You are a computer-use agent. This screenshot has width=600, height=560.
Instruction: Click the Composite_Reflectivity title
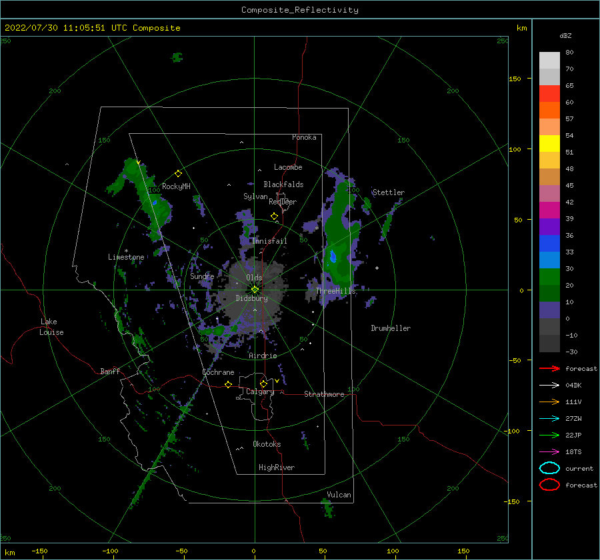tap(300, 10)
